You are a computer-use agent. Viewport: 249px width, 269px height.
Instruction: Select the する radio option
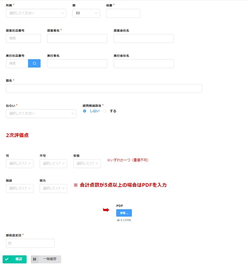point(105,111)
